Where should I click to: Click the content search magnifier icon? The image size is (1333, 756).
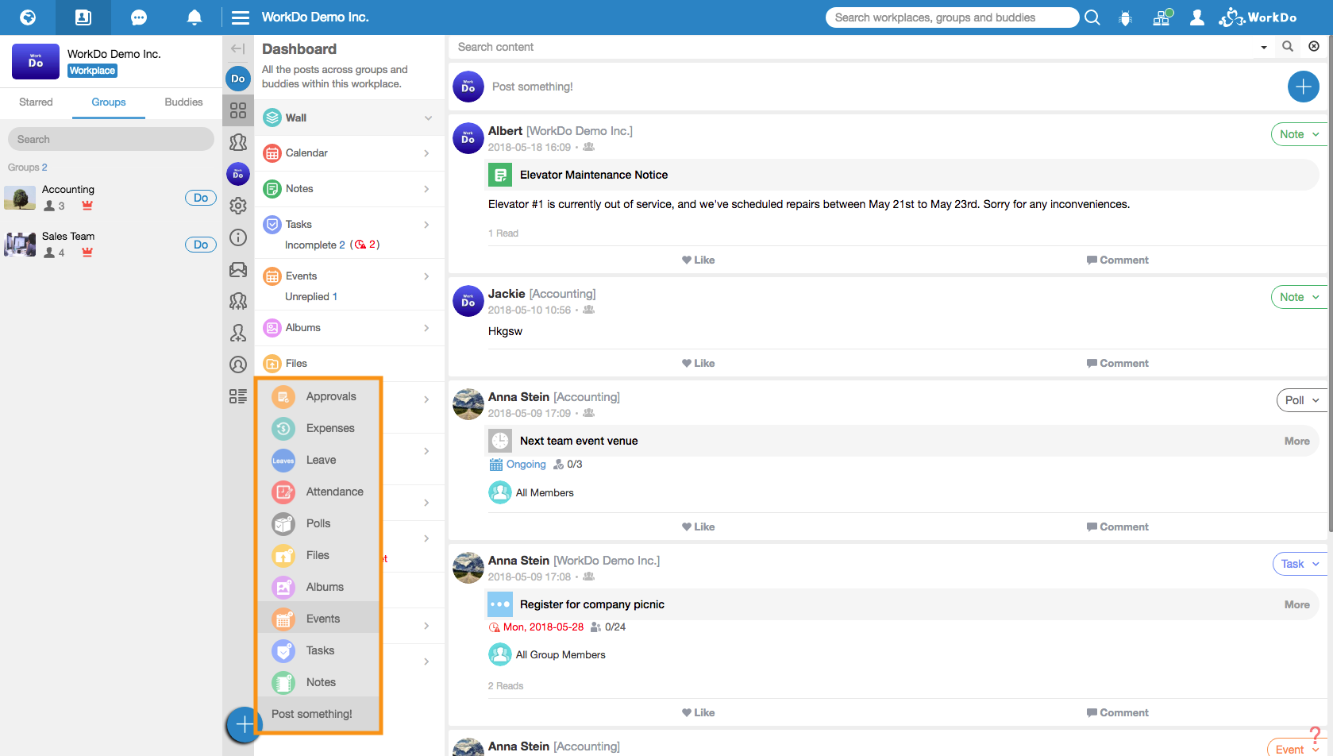pos(1288,47)
